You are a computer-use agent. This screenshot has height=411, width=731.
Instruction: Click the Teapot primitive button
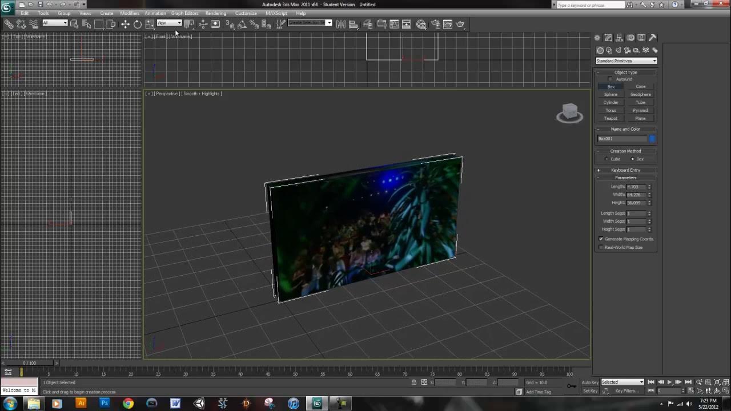[611, 119]
